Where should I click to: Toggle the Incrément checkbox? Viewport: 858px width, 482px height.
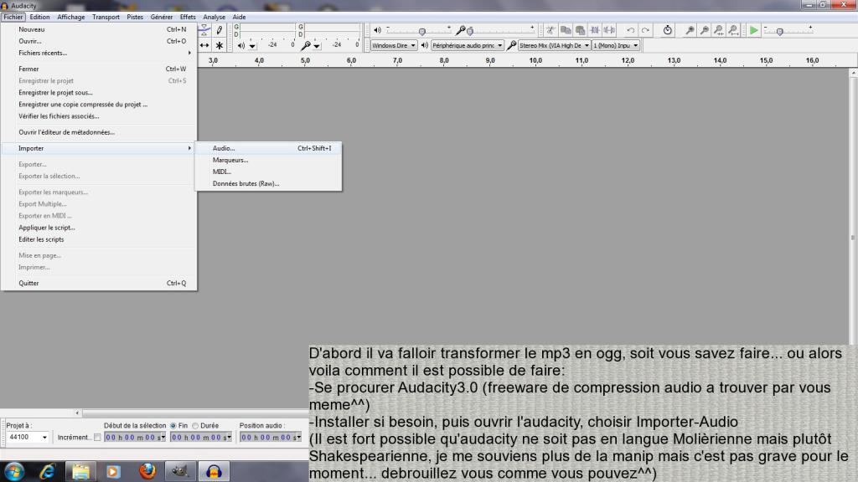pyautogui.click(x=97, y=437)
